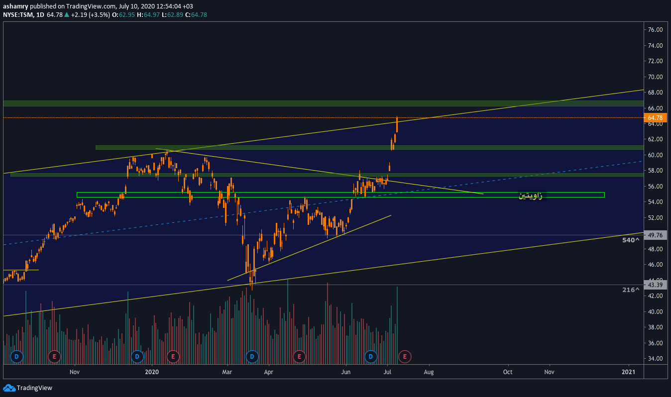Click the orange 64.78 current price label
The width and height of the screenshot is (671, 397).
coord(656,118)
